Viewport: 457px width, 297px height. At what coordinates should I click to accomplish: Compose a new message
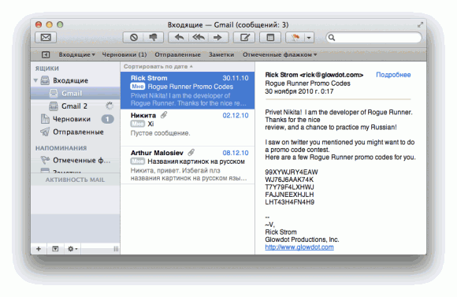(x=244, y=37)
